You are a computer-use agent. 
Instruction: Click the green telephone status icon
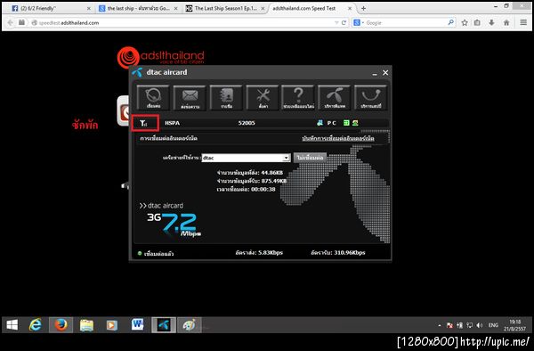[355, 123]
